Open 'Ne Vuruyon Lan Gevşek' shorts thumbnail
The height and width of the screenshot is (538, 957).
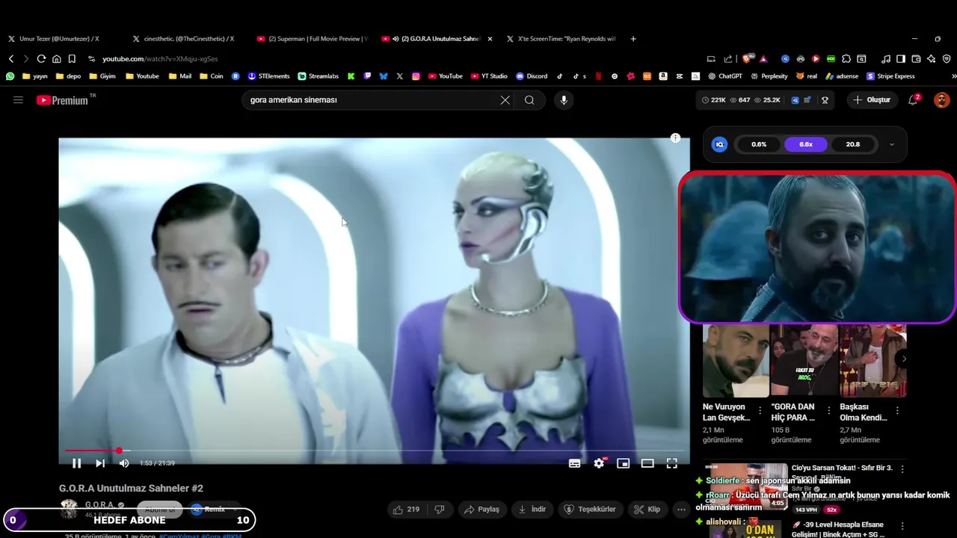736,360
